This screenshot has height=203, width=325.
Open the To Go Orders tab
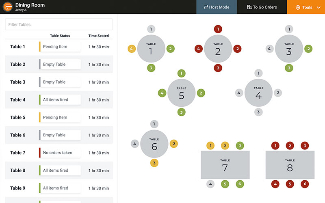pos(262,7)
